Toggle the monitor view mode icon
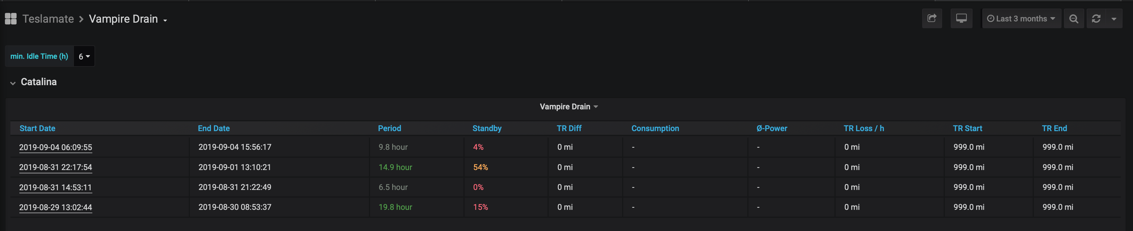This screenshot has width=1133, height=231. pyautogui.click(x=961, y=18)
